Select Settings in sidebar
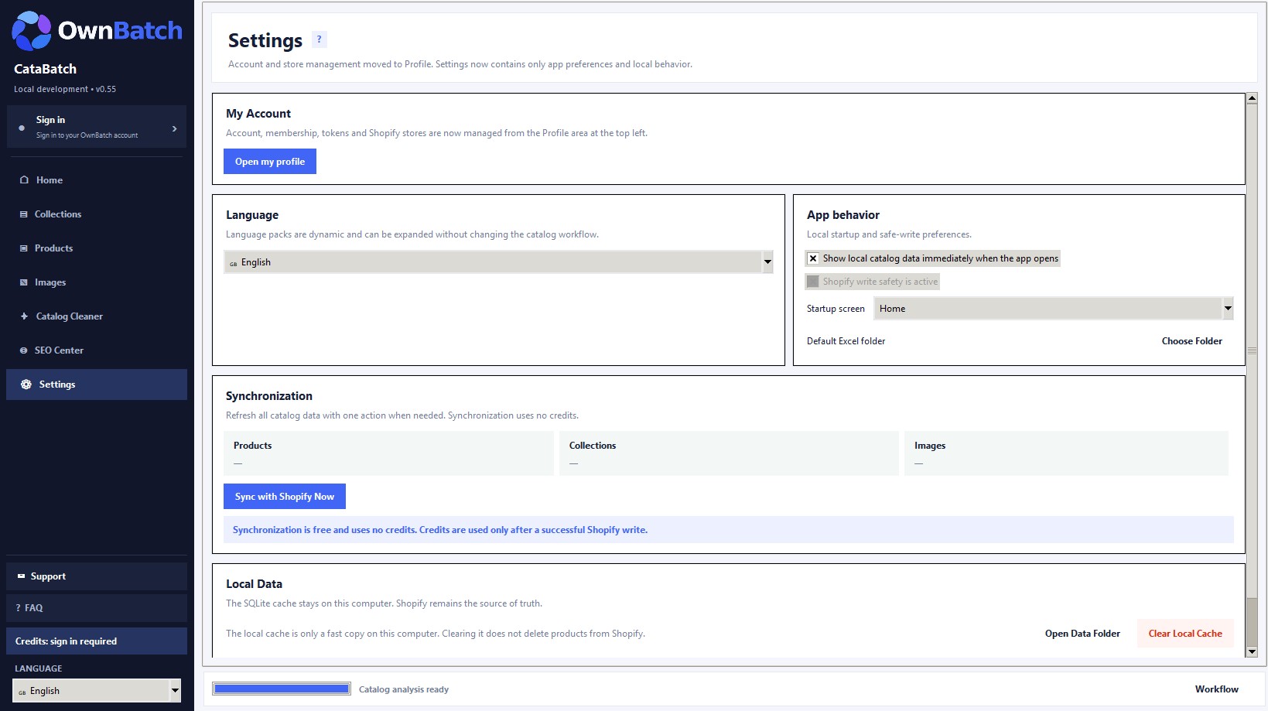1268x711 pixels. [x=97, y=385]
